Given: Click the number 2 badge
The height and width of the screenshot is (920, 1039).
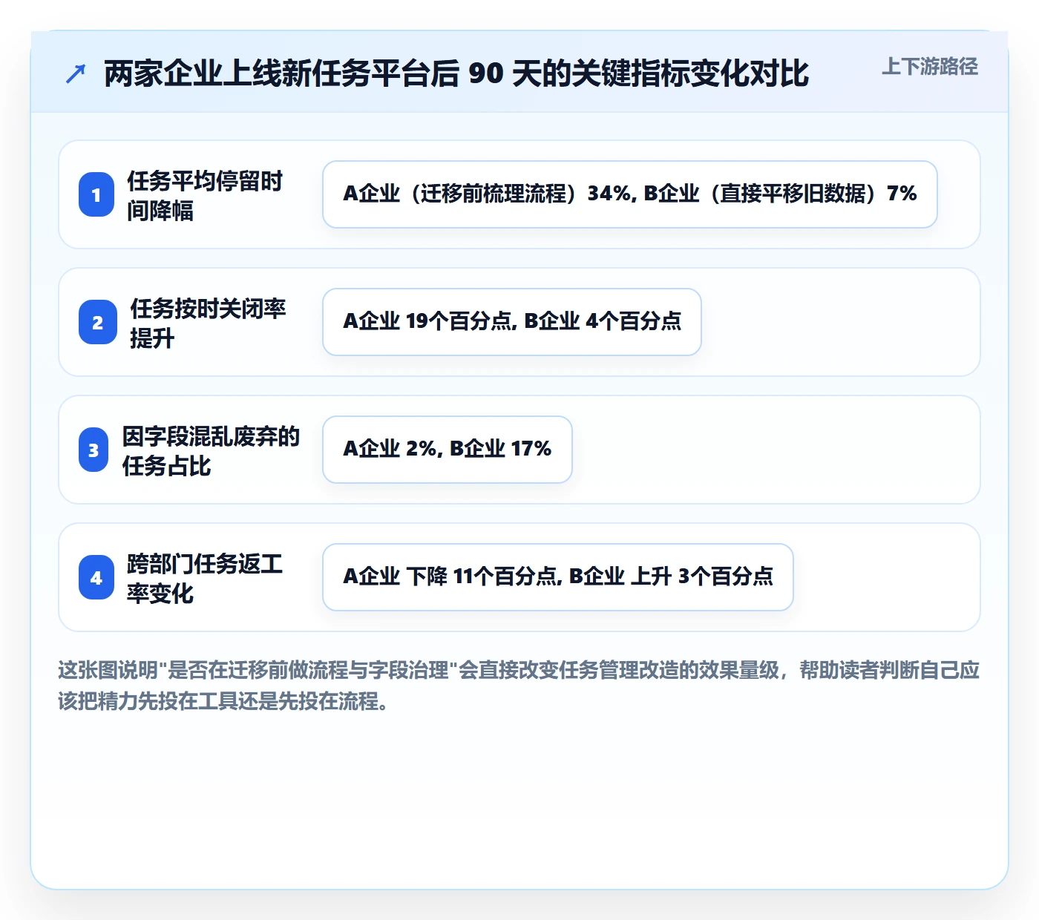Looking at the screenshot, I should [98, 322].
